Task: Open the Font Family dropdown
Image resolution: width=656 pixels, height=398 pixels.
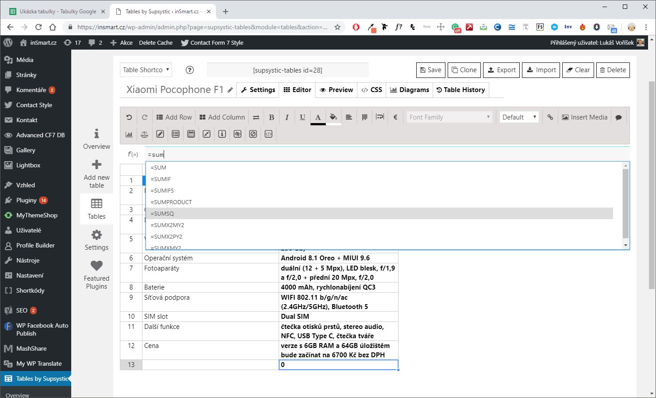Action: click(x=449, y=117)
